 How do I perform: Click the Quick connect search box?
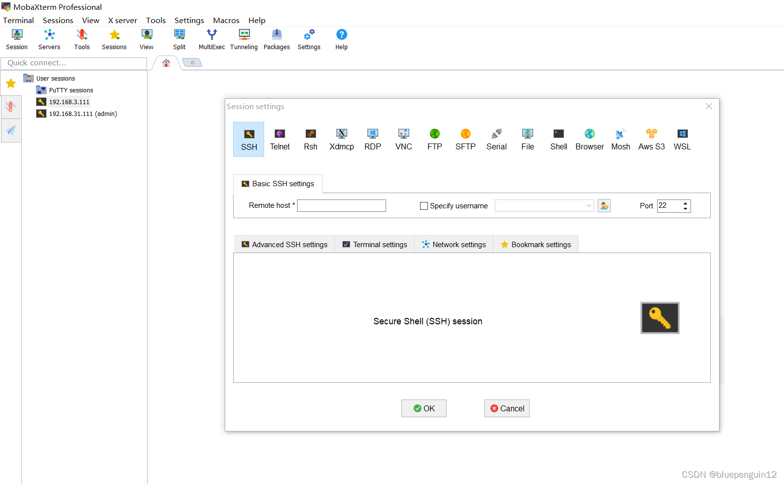pyautogui.click(x=74, y=63)
